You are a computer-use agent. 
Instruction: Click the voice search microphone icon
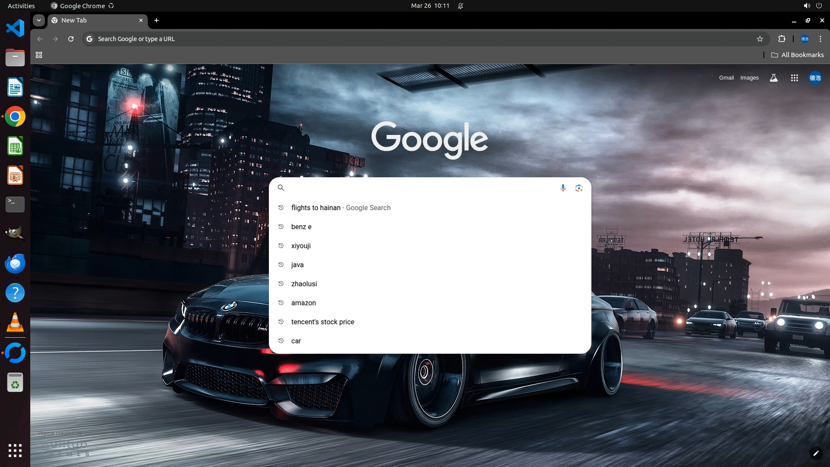coord(563,188)
